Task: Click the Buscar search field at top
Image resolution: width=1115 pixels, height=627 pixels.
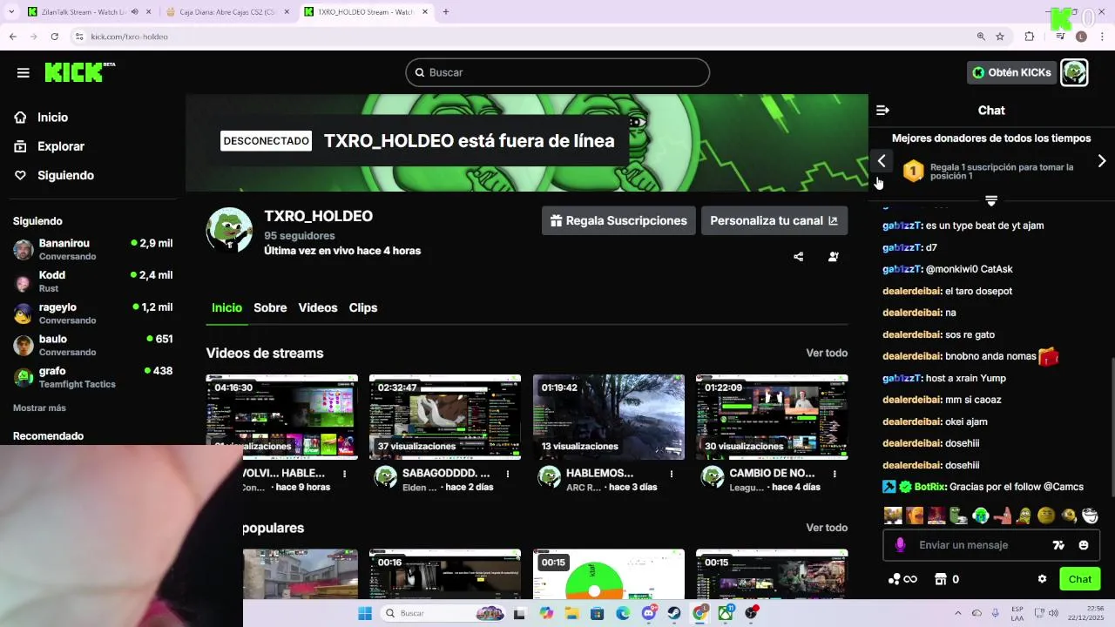Action: pyautogui.click(x=557, y=72)
